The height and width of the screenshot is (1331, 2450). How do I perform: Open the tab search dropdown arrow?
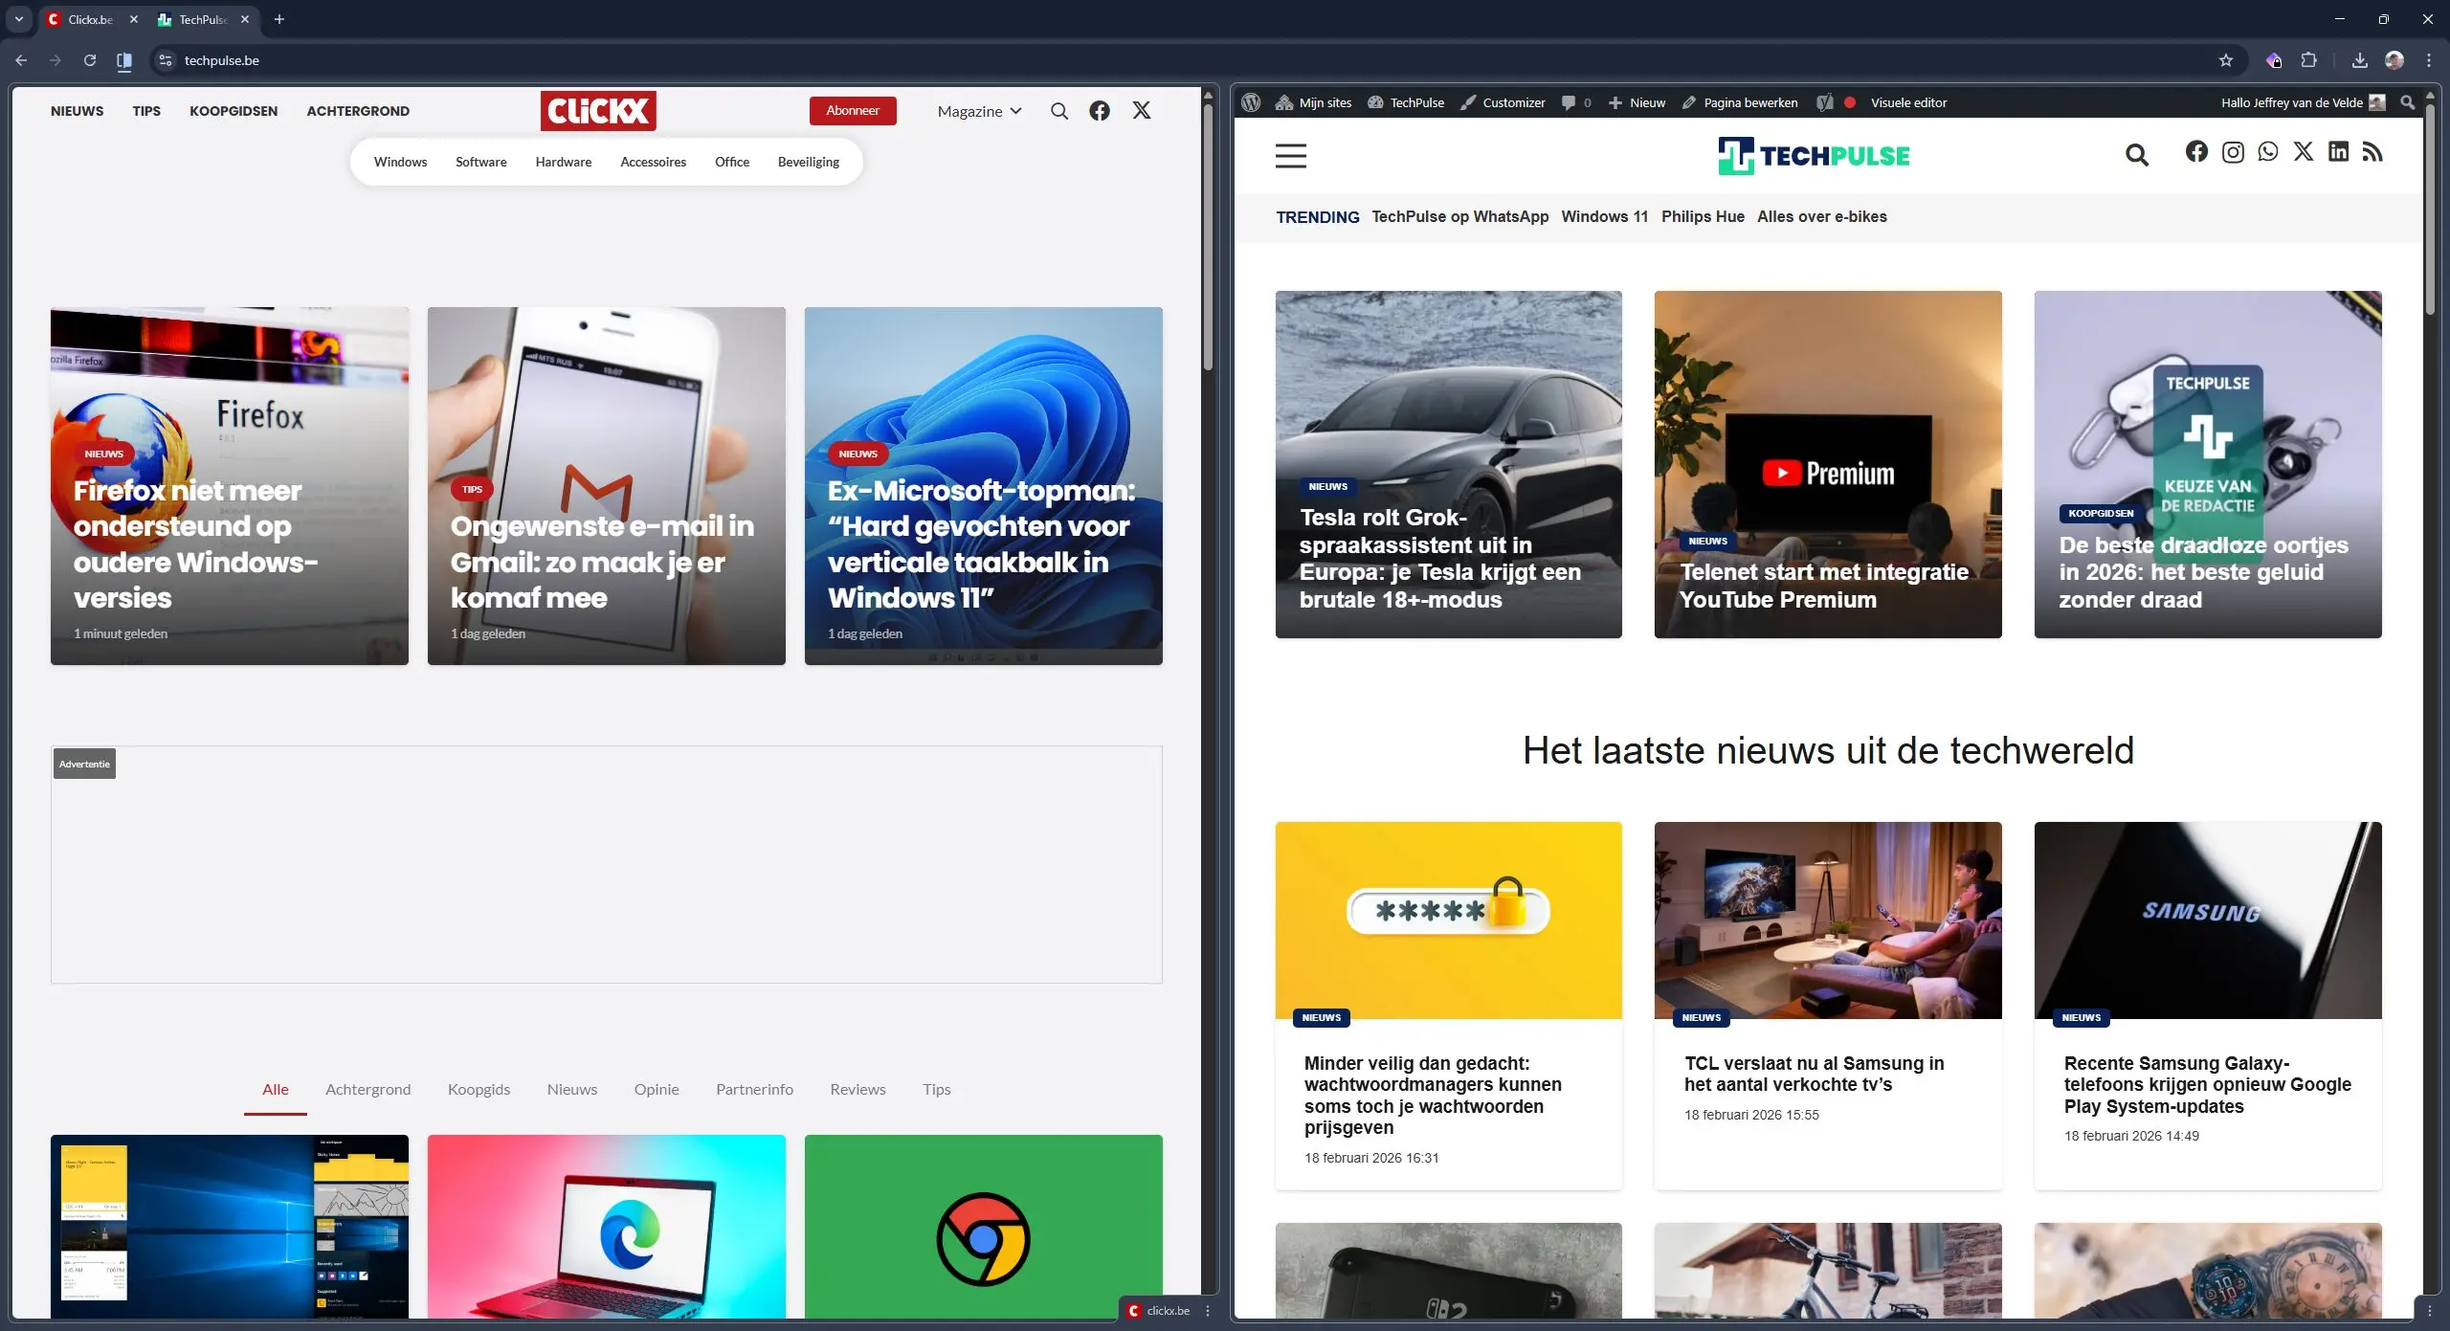18,19
